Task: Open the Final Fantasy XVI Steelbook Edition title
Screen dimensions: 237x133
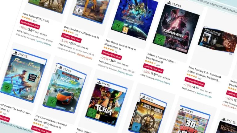Action: tap(204, 74)
